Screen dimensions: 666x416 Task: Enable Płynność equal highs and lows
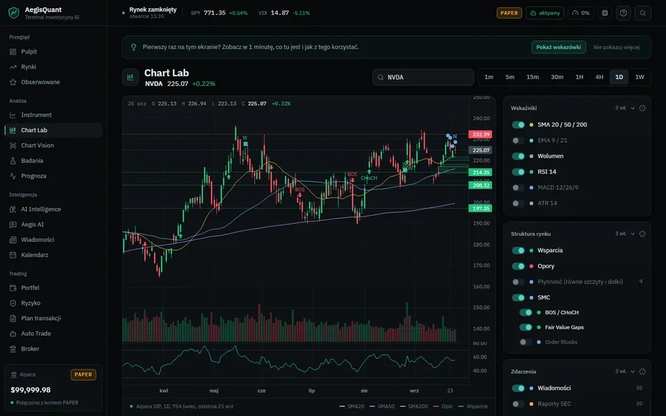pos(518,282)
